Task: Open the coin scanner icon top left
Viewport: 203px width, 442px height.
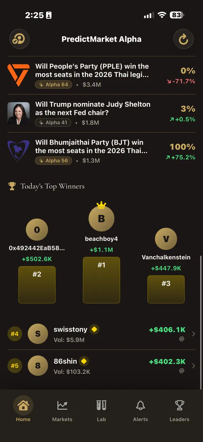Action: coord(19,39)
